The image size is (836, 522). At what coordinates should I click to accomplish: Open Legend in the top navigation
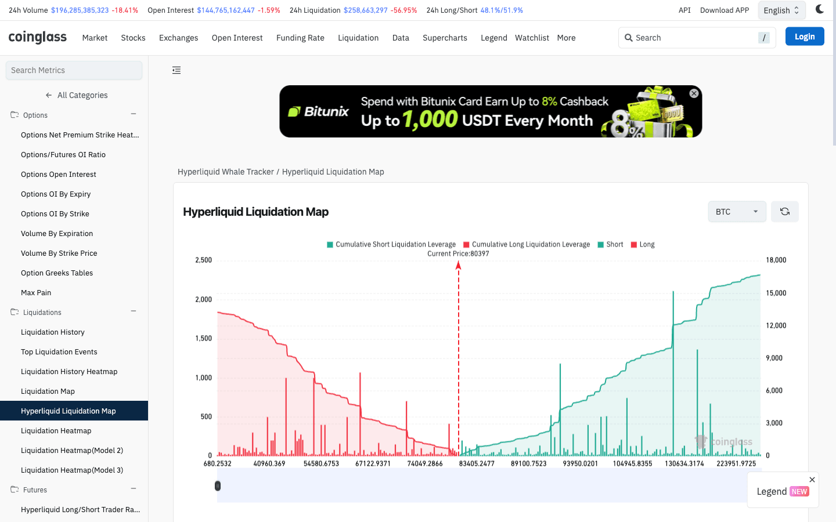click(493, 38)
